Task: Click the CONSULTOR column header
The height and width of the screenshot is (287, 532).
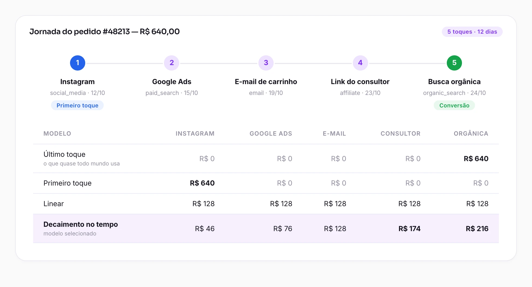Action: [x=400, y=133]
